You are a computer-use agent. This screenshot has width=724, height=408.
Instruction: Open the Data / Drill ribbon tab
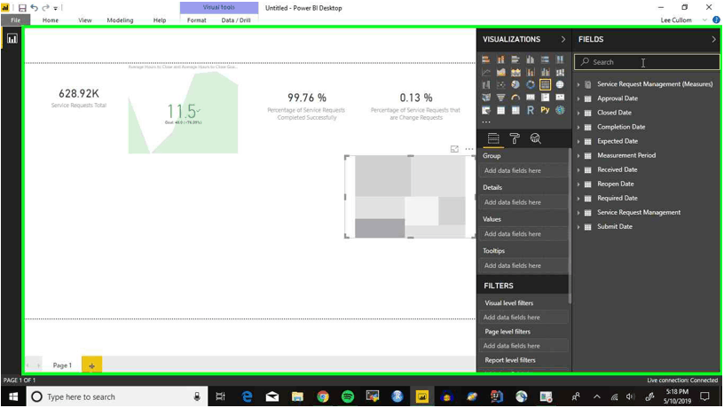coord(236,20)
